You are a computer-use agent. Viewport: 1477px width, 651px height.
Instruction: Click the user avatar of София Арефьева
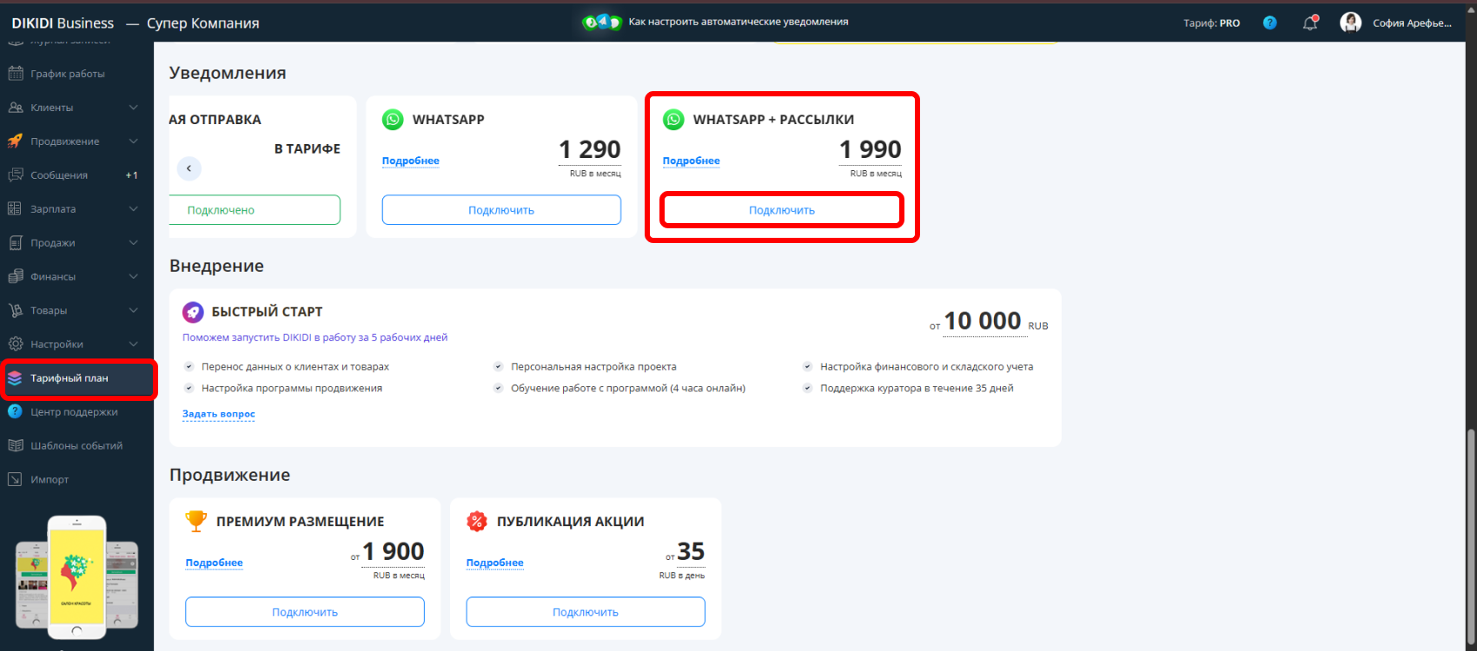(x=1350, y=23)
